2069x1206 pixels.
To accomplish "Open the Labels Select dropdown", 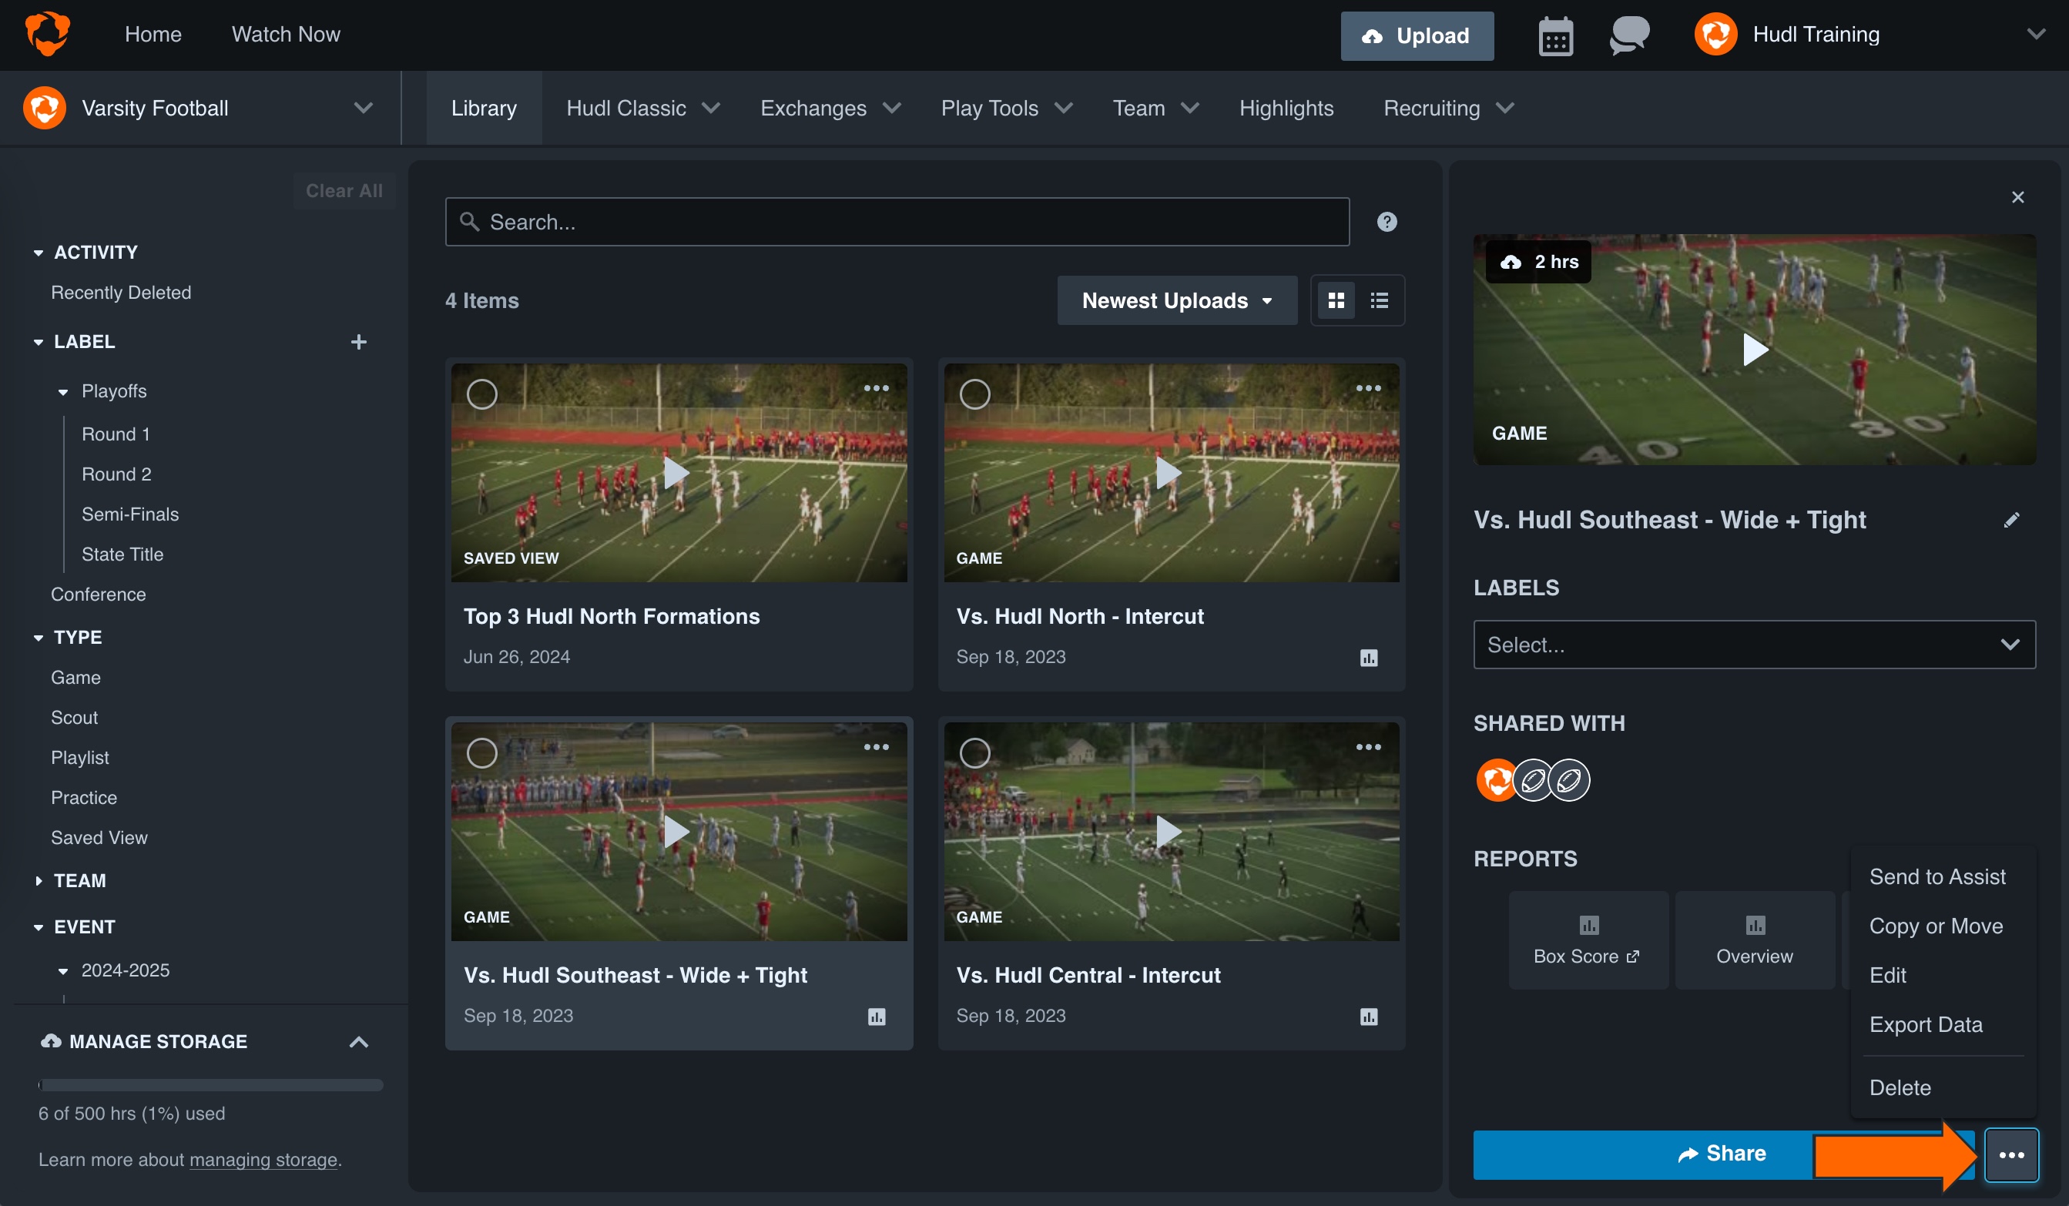I will coord(1755,645).
